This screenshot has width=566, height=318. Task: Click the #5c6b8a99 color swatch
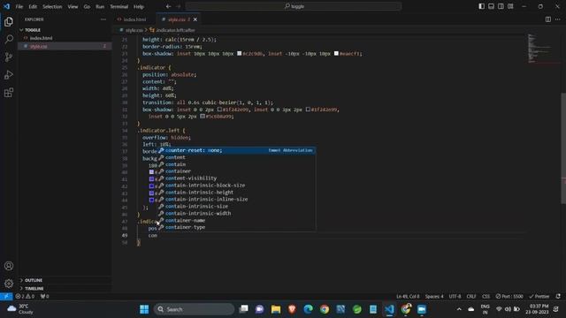tap(203, 116)
